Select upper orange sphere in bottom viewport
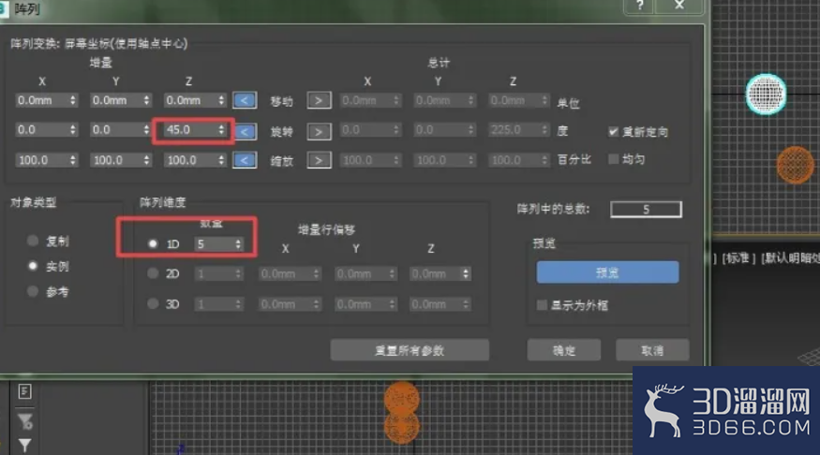The image size is (820, 455). [402, 397]
